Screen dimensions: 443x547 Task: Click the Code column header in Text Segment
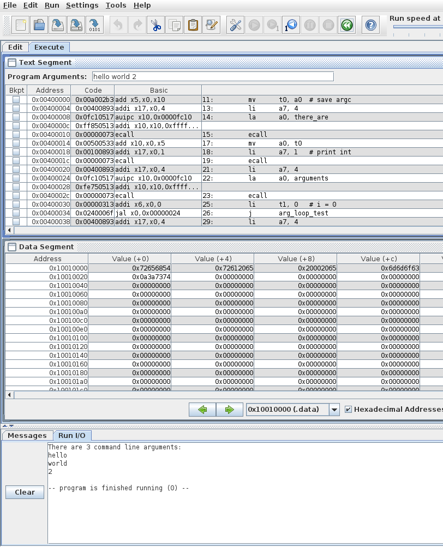(x=93, y=91)
